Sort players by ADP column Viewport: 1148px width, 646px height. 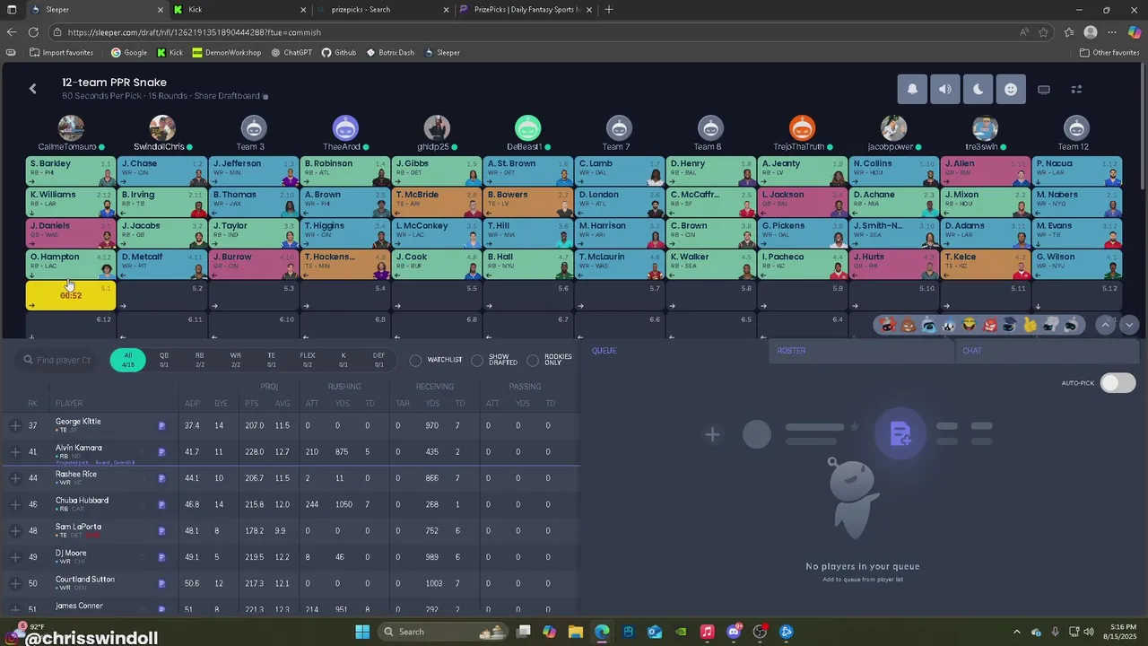click(192, 403)
